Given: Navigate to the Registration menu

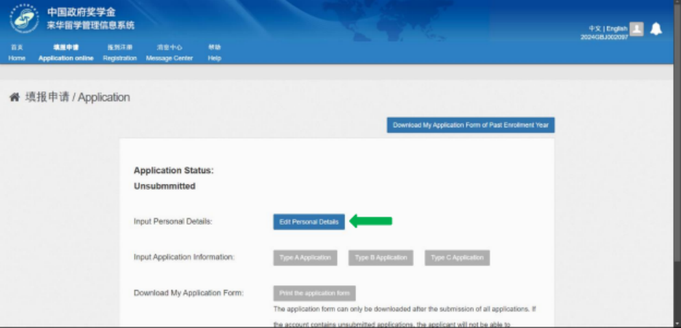Looking at the screenshot, I should point(120,53).
